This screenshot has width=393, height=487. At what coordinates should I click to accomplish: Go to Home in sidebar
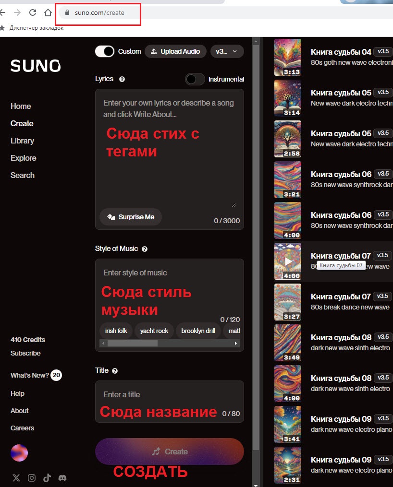pyautogui.click(x=21, y=106)
